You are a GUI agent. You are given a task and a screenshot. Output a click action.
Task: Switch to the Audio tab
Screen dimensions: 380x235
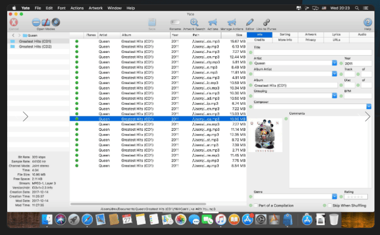coord(362,35)
